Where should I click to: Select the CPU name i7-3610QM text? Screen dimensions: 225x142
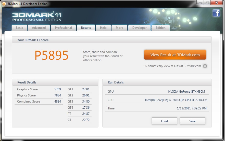(x=176, y=100)
